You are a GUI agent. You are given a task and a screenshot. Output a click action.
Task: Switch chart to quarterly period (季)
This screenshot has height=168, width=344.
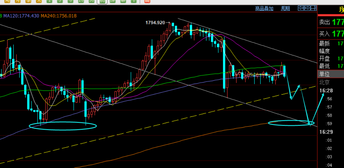28,1
